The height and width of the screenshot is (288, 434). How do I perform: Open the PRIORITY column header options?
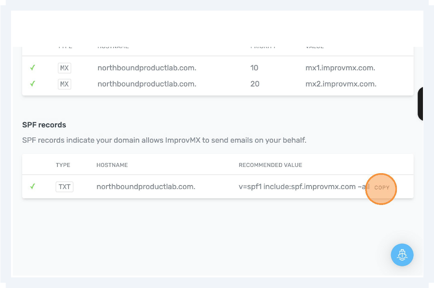tap(263, 45)
